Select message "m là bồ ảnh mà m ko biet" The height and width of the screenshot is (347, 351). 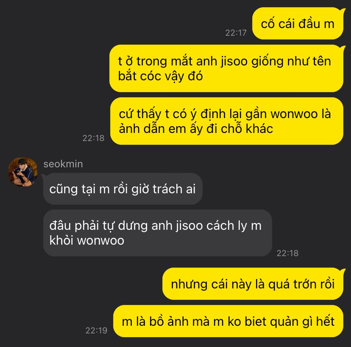point(228,321)
